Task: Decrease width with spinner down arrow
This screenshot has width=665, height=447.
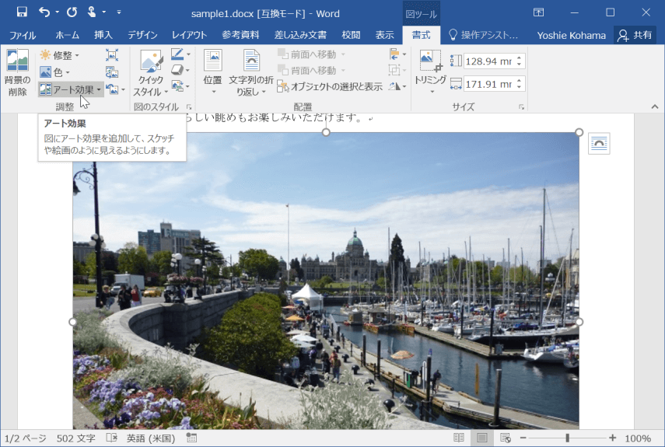Action: coord(519,88)
